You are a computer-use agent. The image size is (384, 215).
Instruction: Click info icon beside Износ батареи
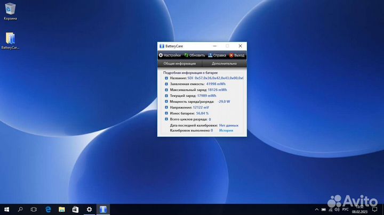[166, 113]
